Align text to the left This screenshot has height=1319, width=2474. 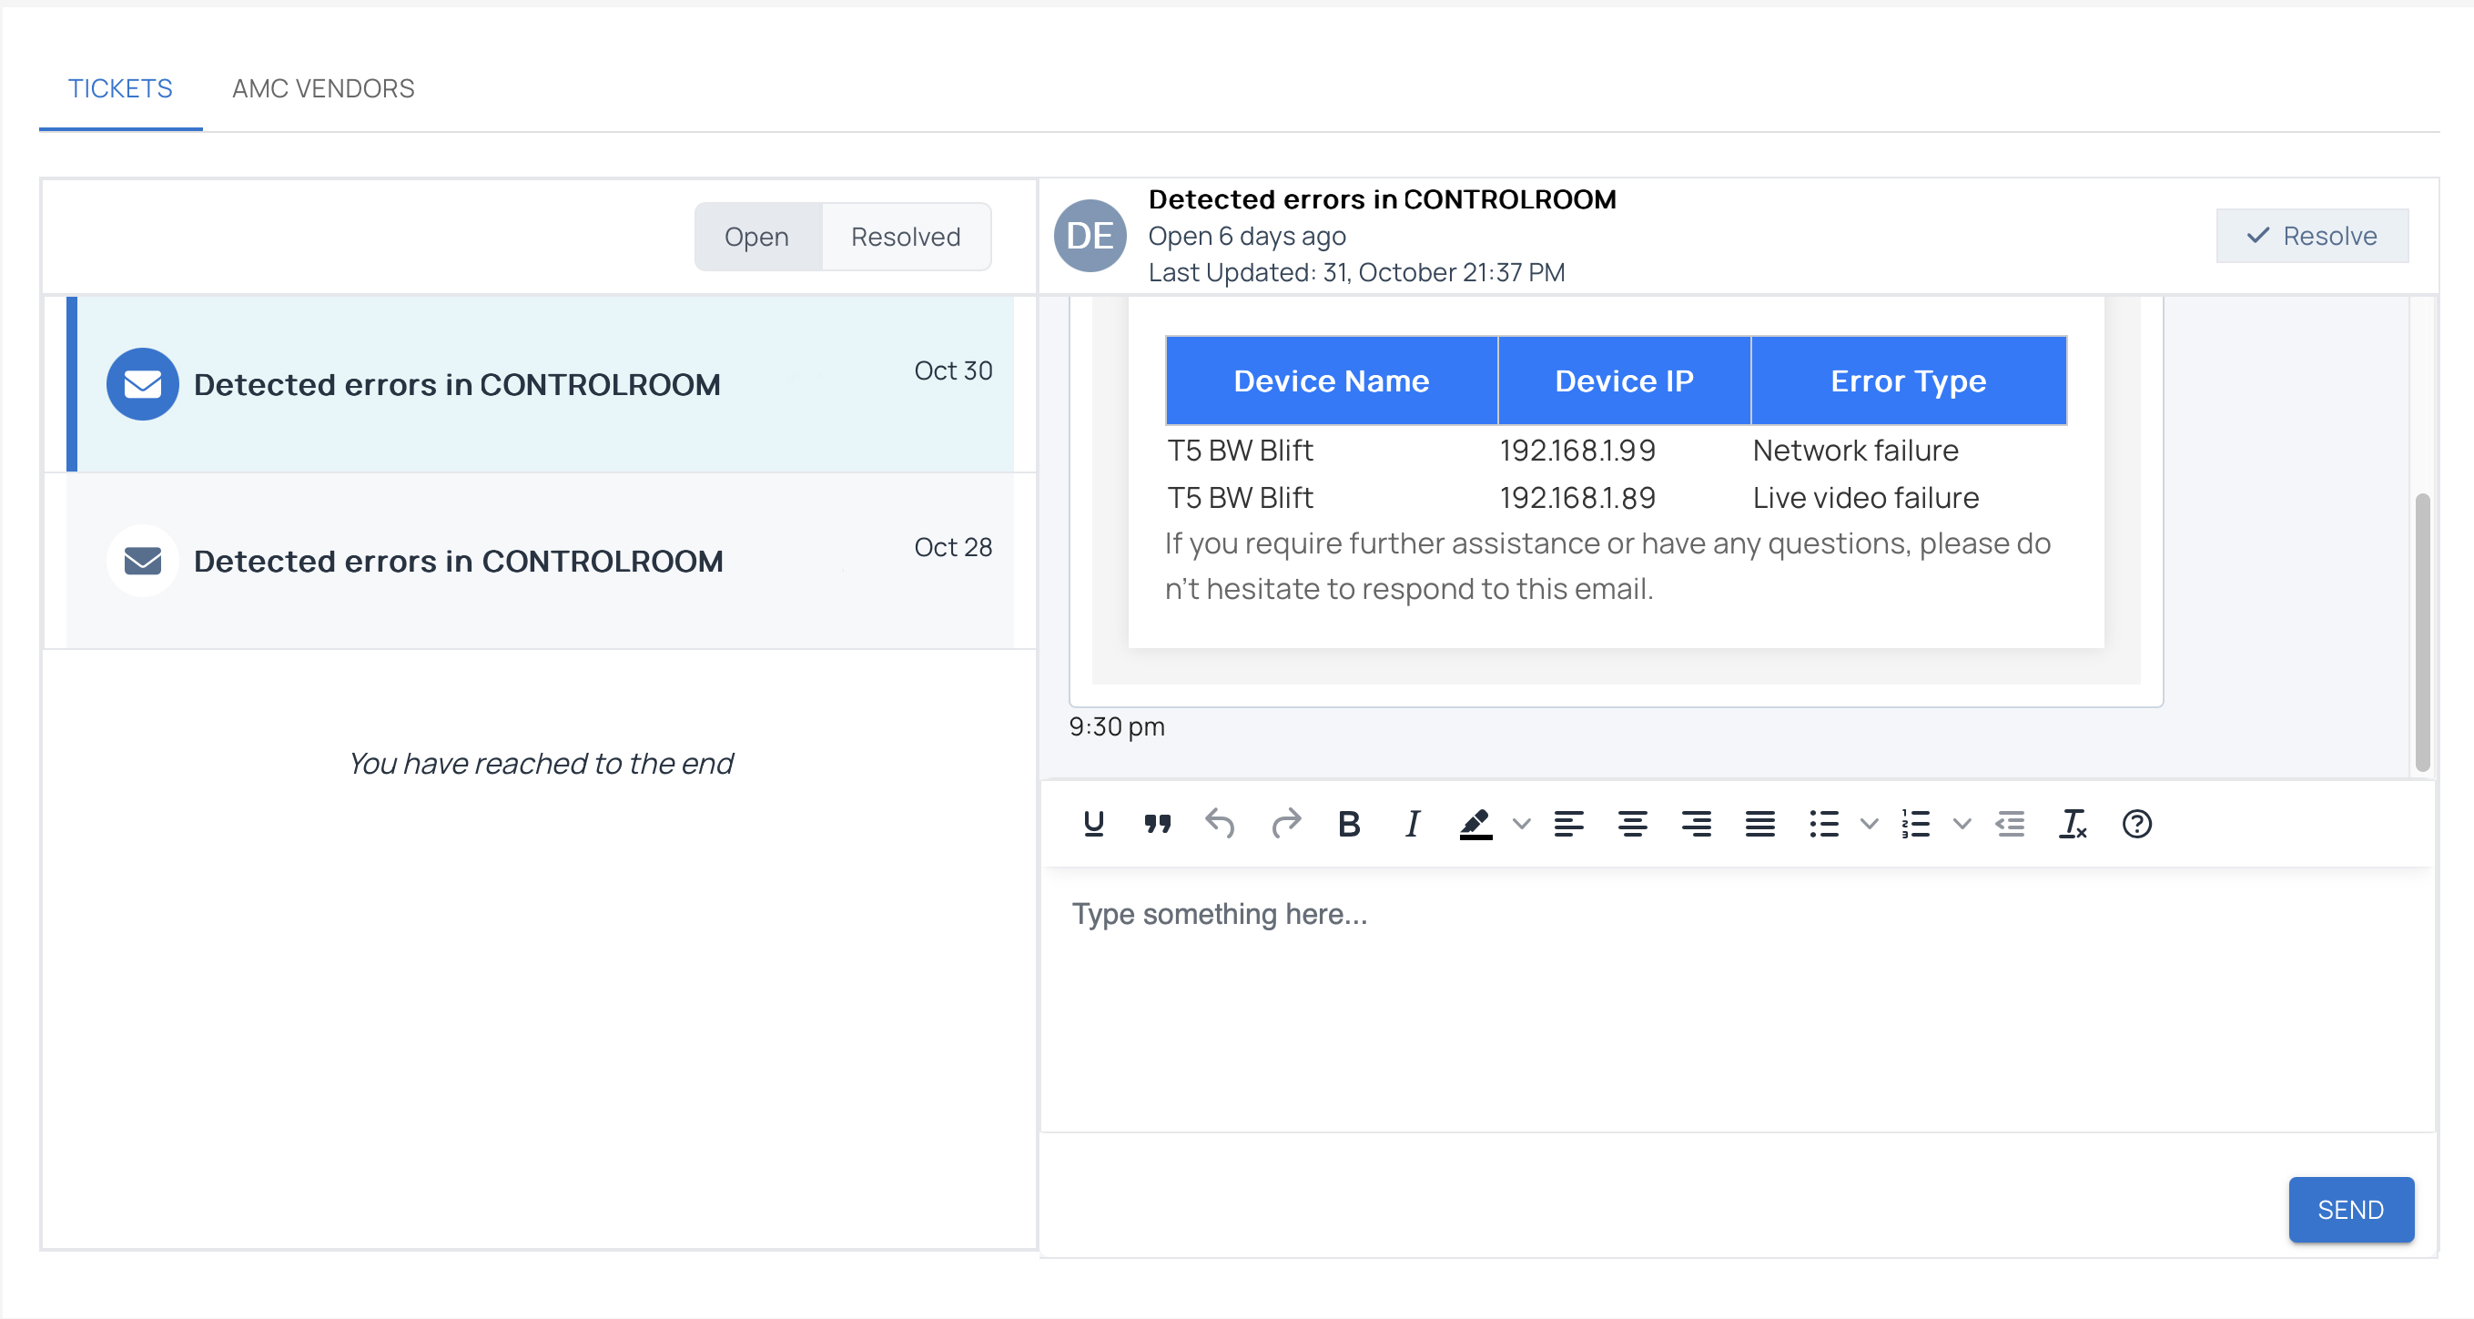pos(1568,823)
